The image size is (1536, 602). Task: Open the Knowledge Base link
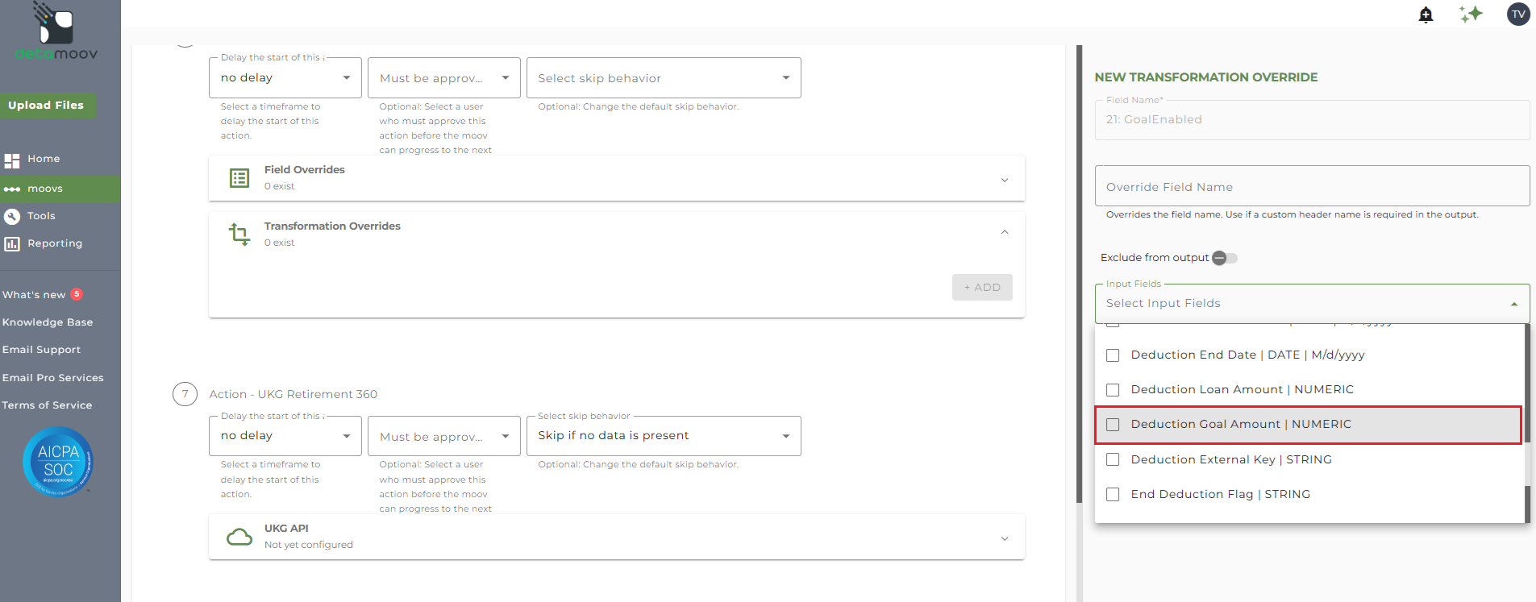click(x=48, y=322)
